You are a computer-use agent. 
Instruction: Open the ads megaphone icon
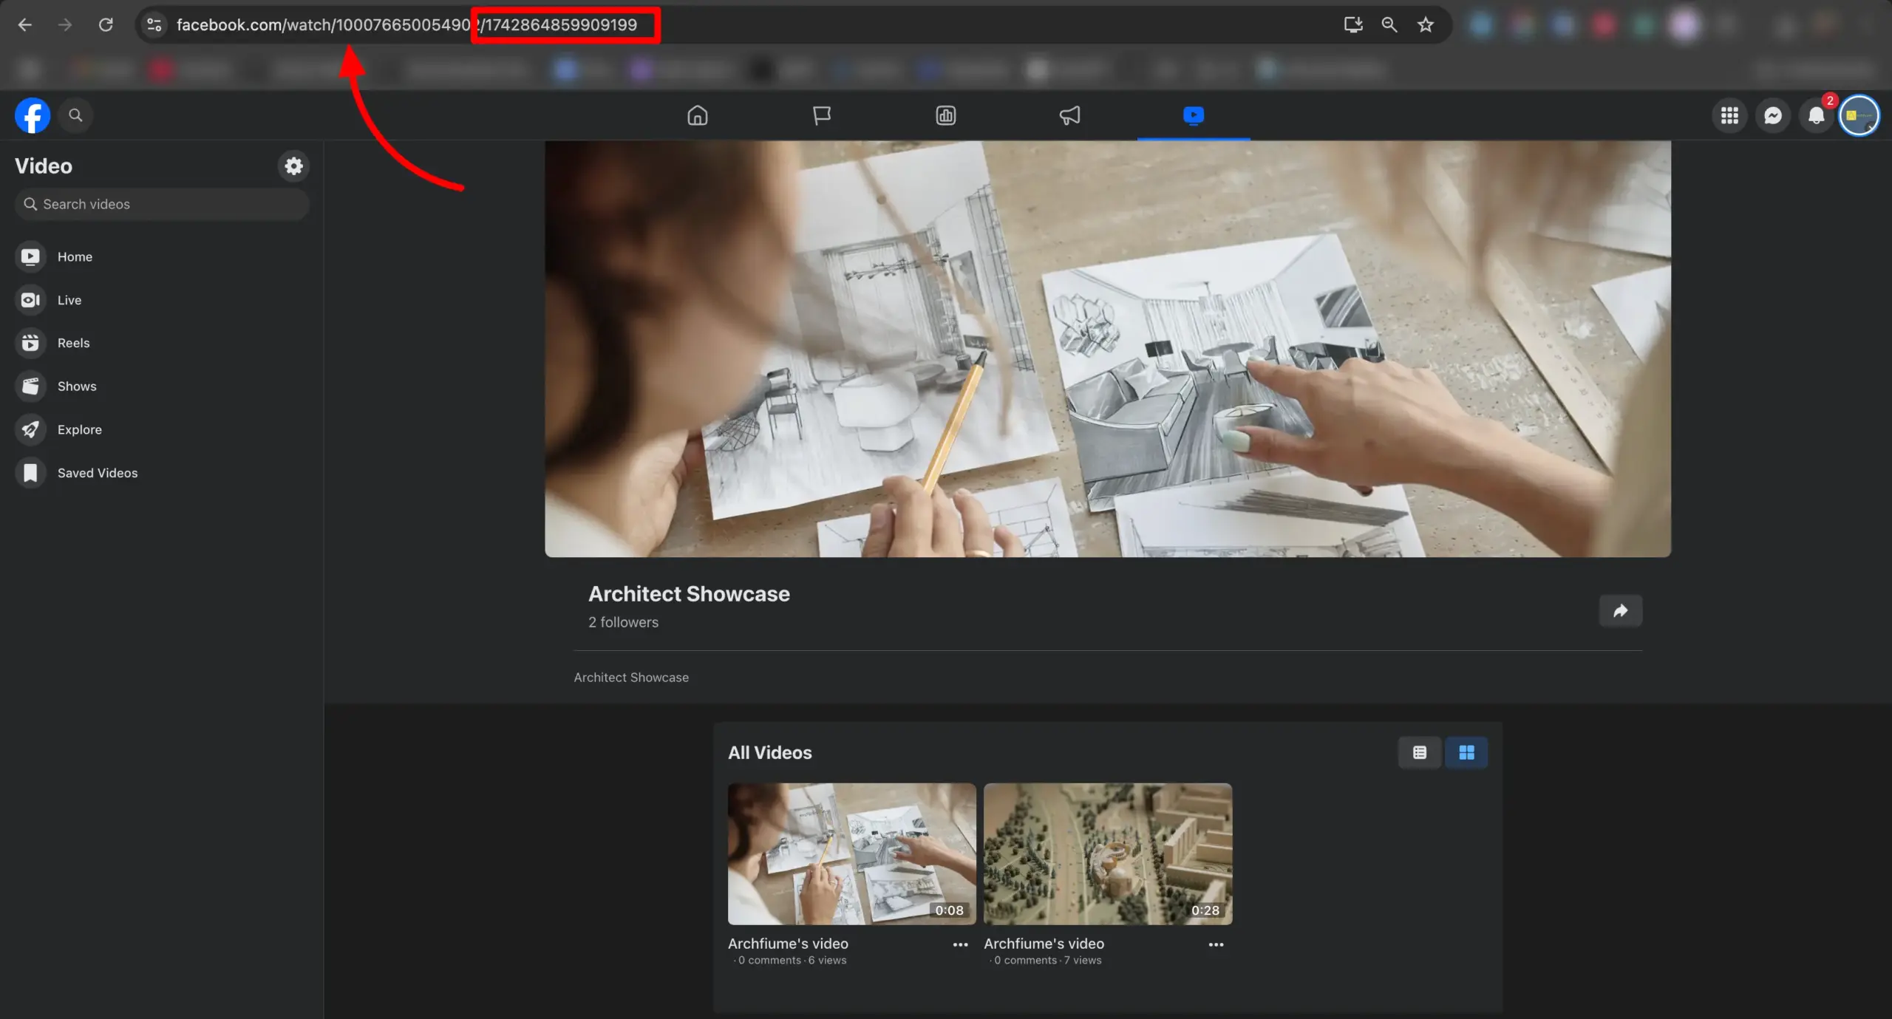coord(1069,115)
